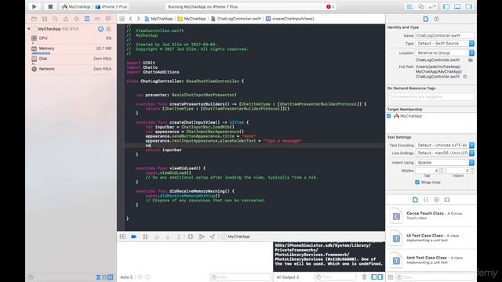Open the Symbol navigator tab
Screen dimensions: 502x282
(x=45, y=19)
